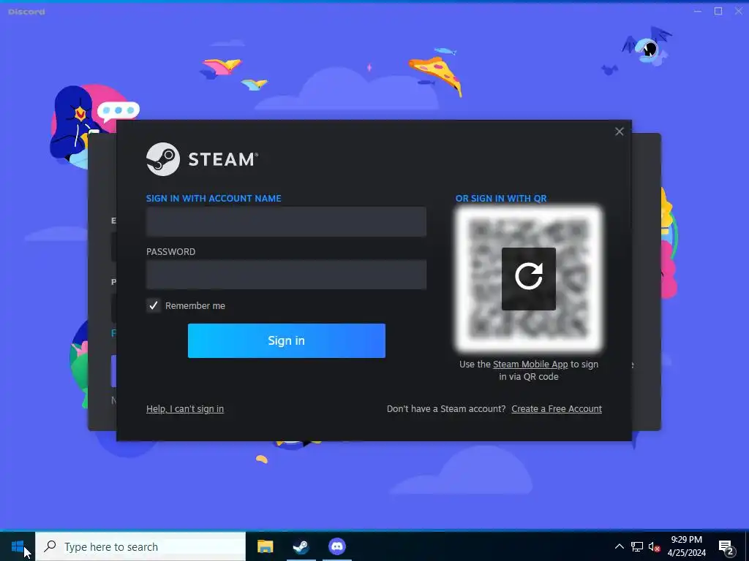Screen dimensions: 749x561
Task: Focus the account name input field
Action: 286,221
